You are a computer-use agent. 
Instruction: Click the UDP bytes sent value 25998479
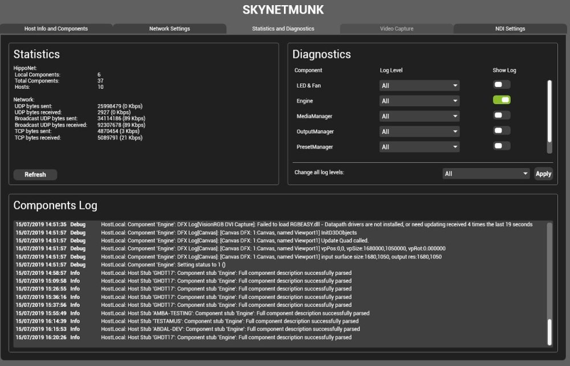tap(120, 106)
